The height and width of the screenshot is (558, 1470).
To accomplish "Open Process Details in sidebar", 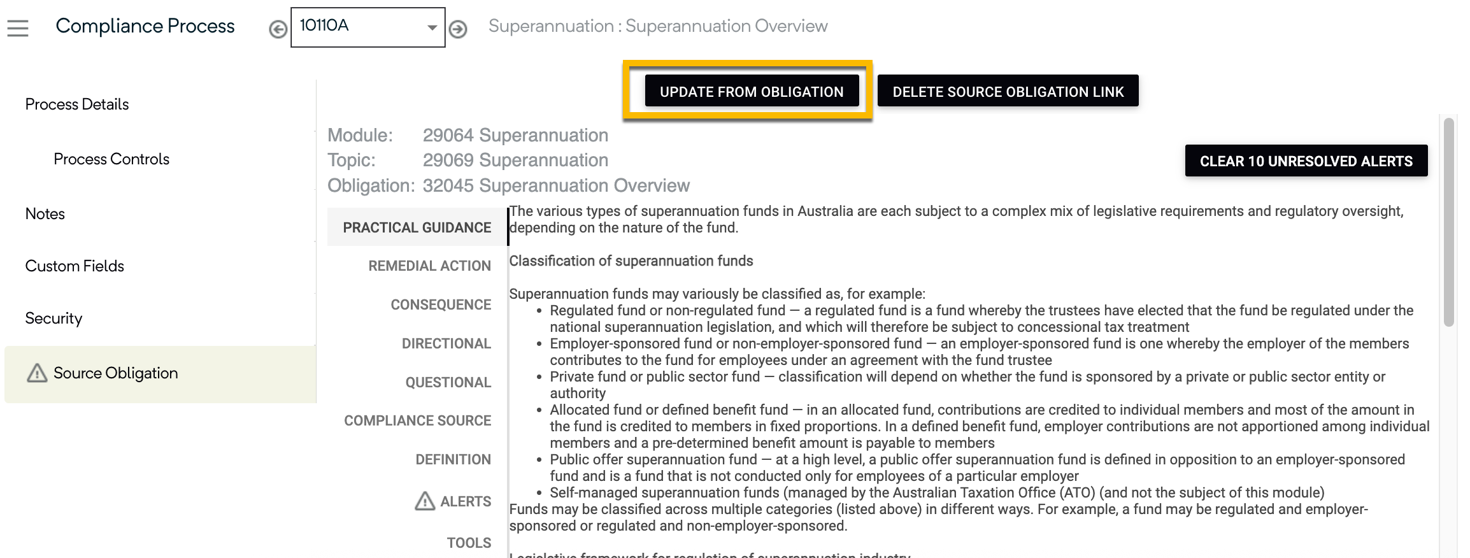I will pyautogui.click(x=77, y=104).
